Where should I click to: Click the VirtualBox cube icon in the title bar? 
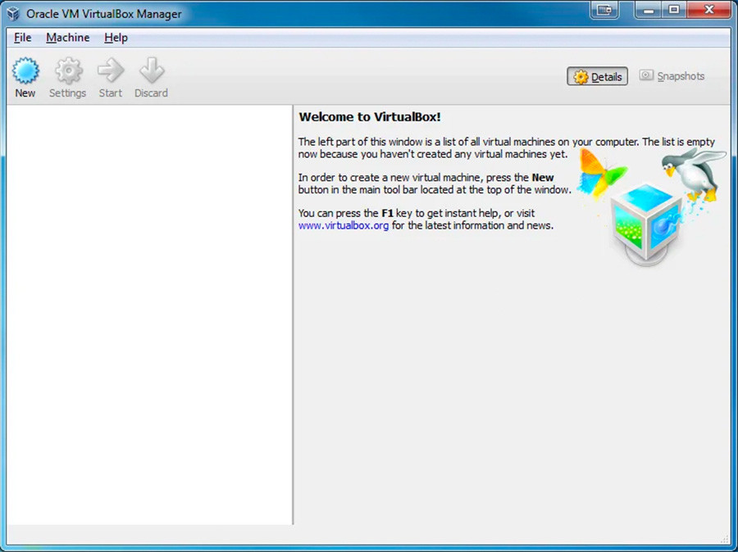click(12, 13)
